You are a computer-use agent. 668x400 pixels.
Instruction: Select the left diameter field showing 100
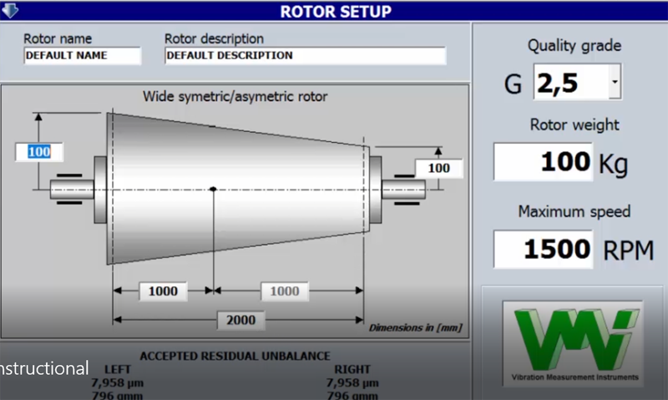click(40, 152)
